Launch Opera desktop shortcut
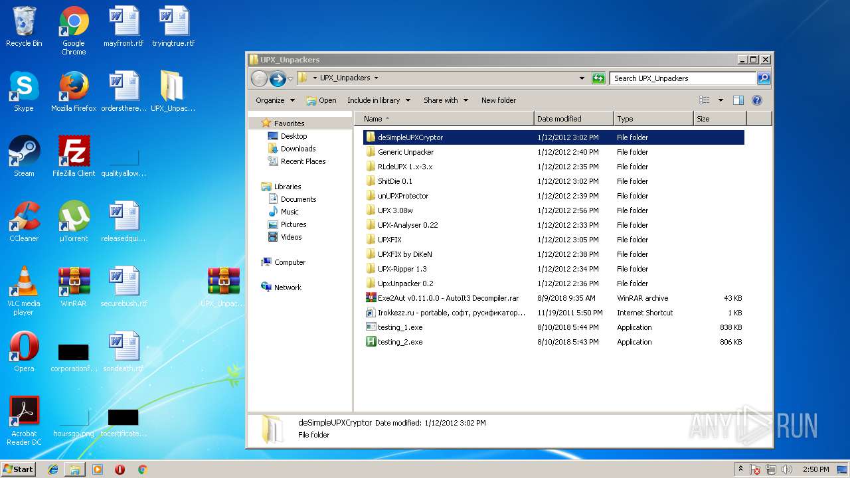The image size is (850, 478). pyautogui.click(x=24, y=352)
